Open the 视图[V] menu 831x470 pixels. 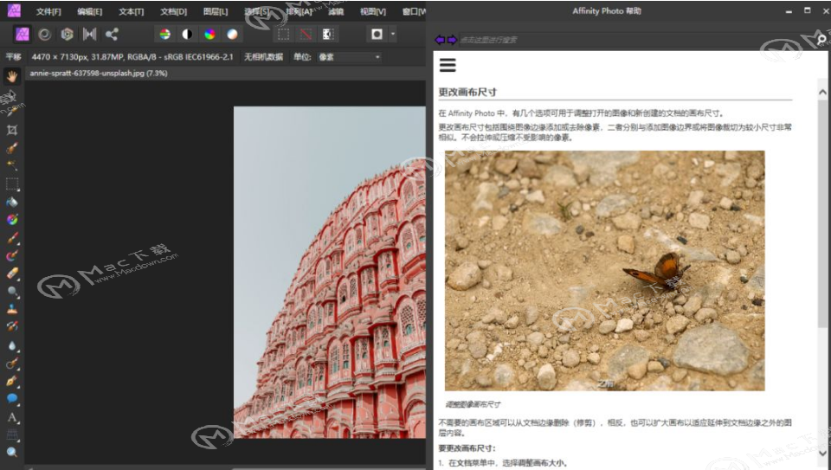point(372,11)
